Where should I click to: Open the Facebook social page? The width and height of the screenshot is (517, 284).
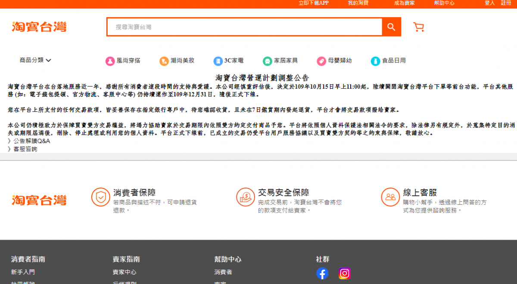(x=322, y=273)
